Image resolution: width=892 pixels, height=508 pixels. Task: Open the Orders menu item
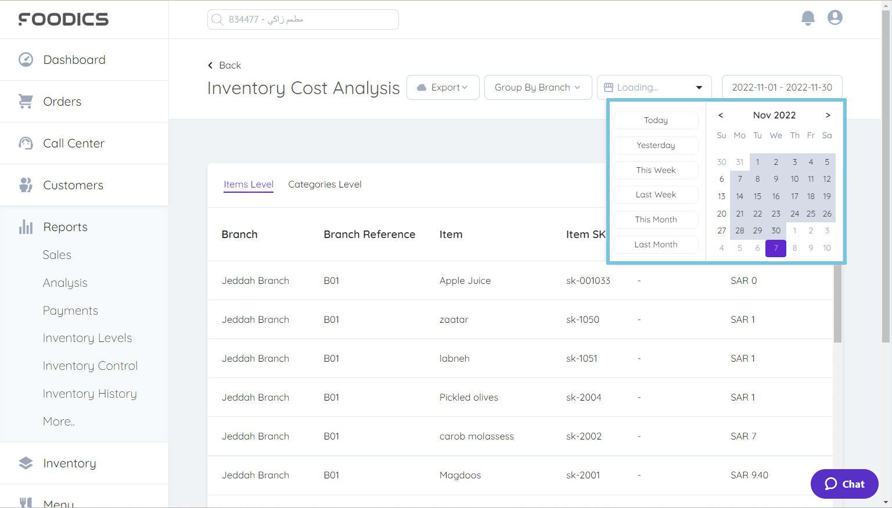point(84,102)
